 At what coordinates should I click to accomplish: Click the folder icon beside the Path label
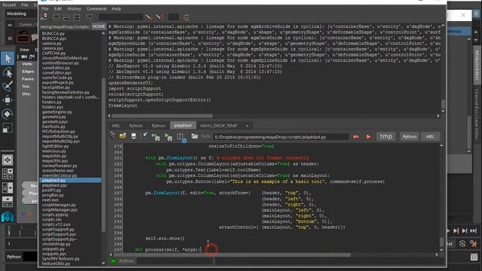click(x=194, y=136)
